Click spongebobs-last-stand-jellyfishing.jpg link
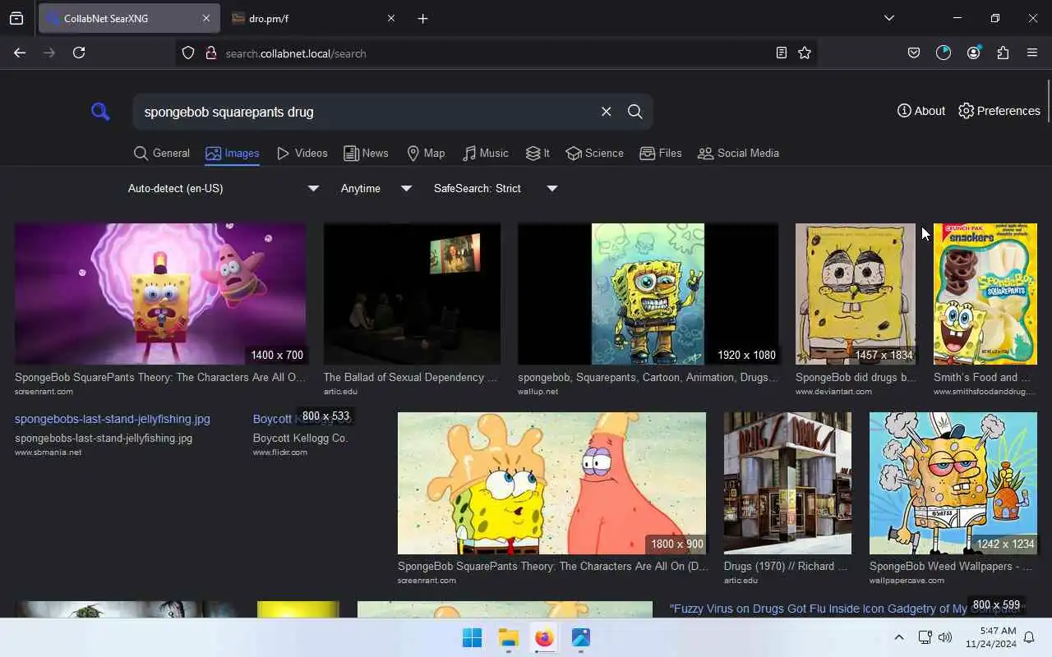Screen dimensions: 1052x657 tap(113, 419)
